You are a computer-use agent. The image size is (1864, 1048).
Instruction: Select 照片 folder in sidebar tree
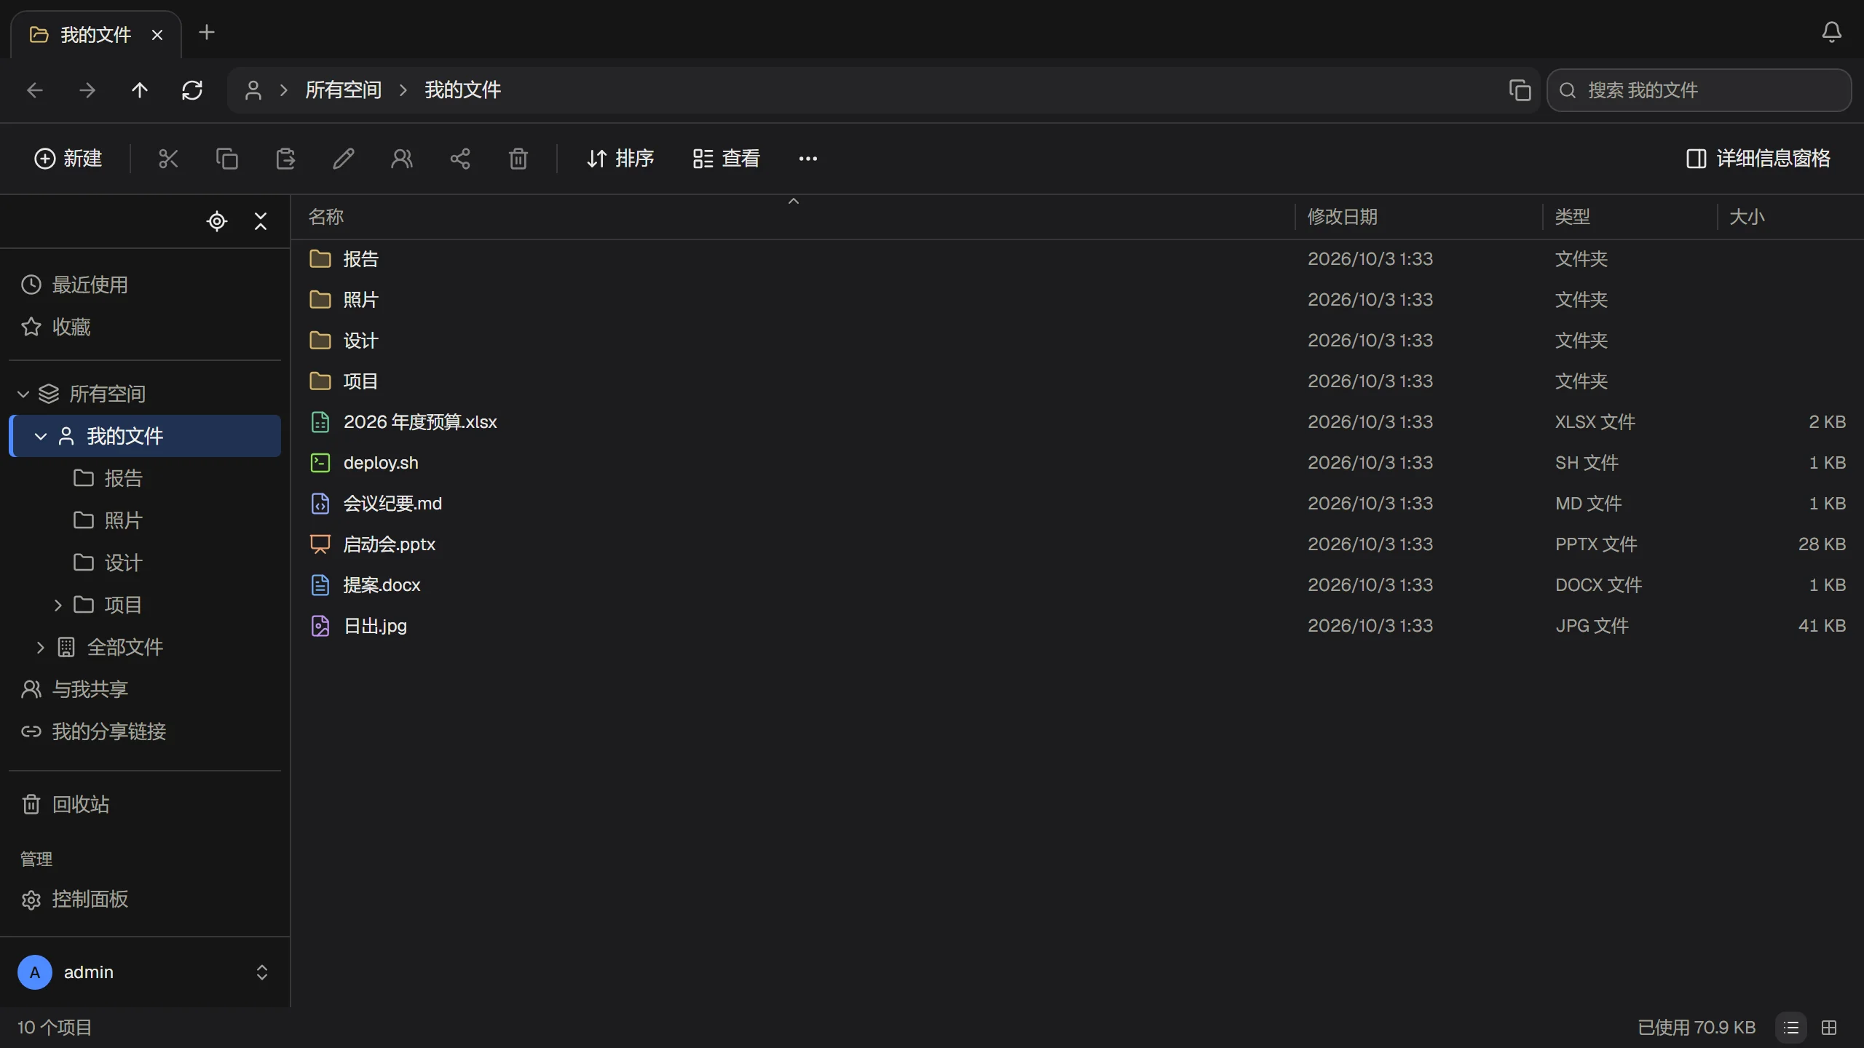tap(145, 521)
